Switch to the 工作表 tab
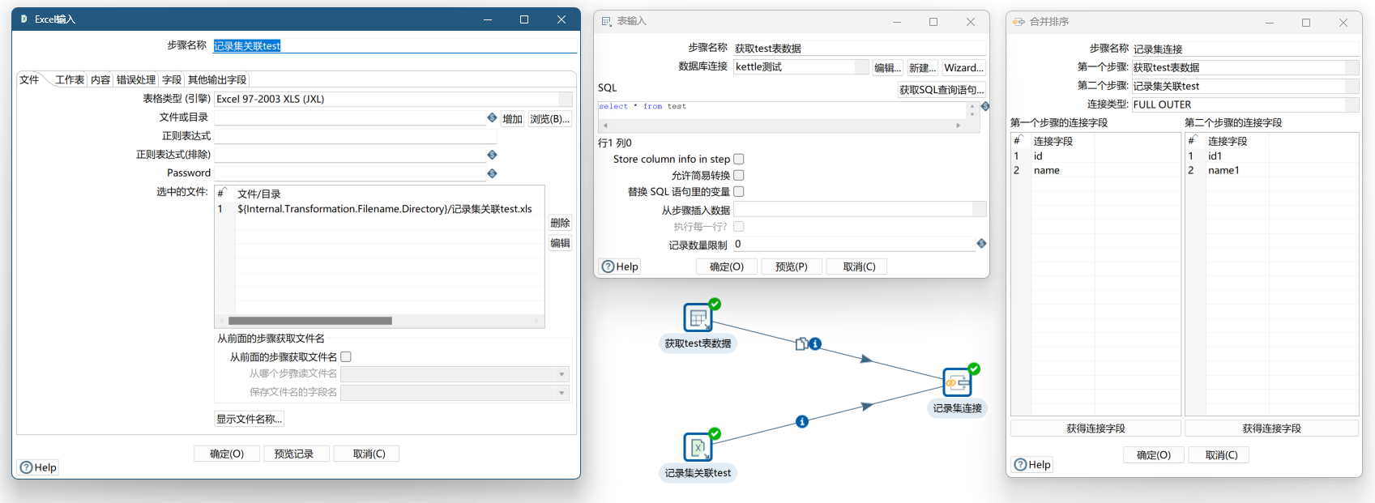 [x=69, y=80]
